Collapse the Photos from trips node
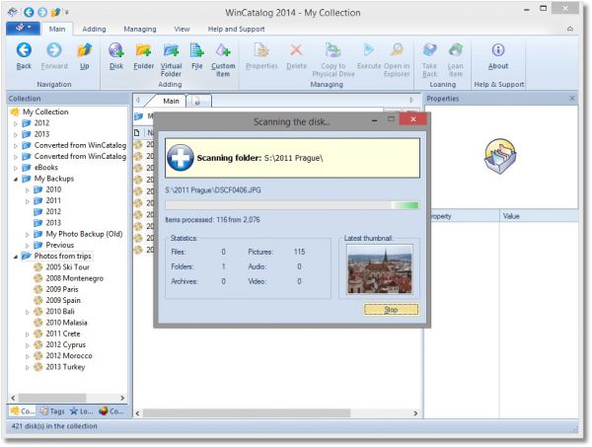 click(x=15, y=256)
